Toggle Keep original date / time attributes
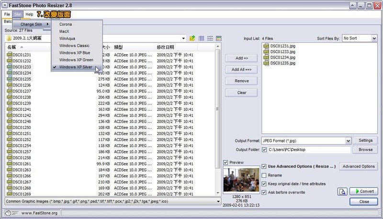Viewport: 383px width, 219px height. [x=264, y=184]
